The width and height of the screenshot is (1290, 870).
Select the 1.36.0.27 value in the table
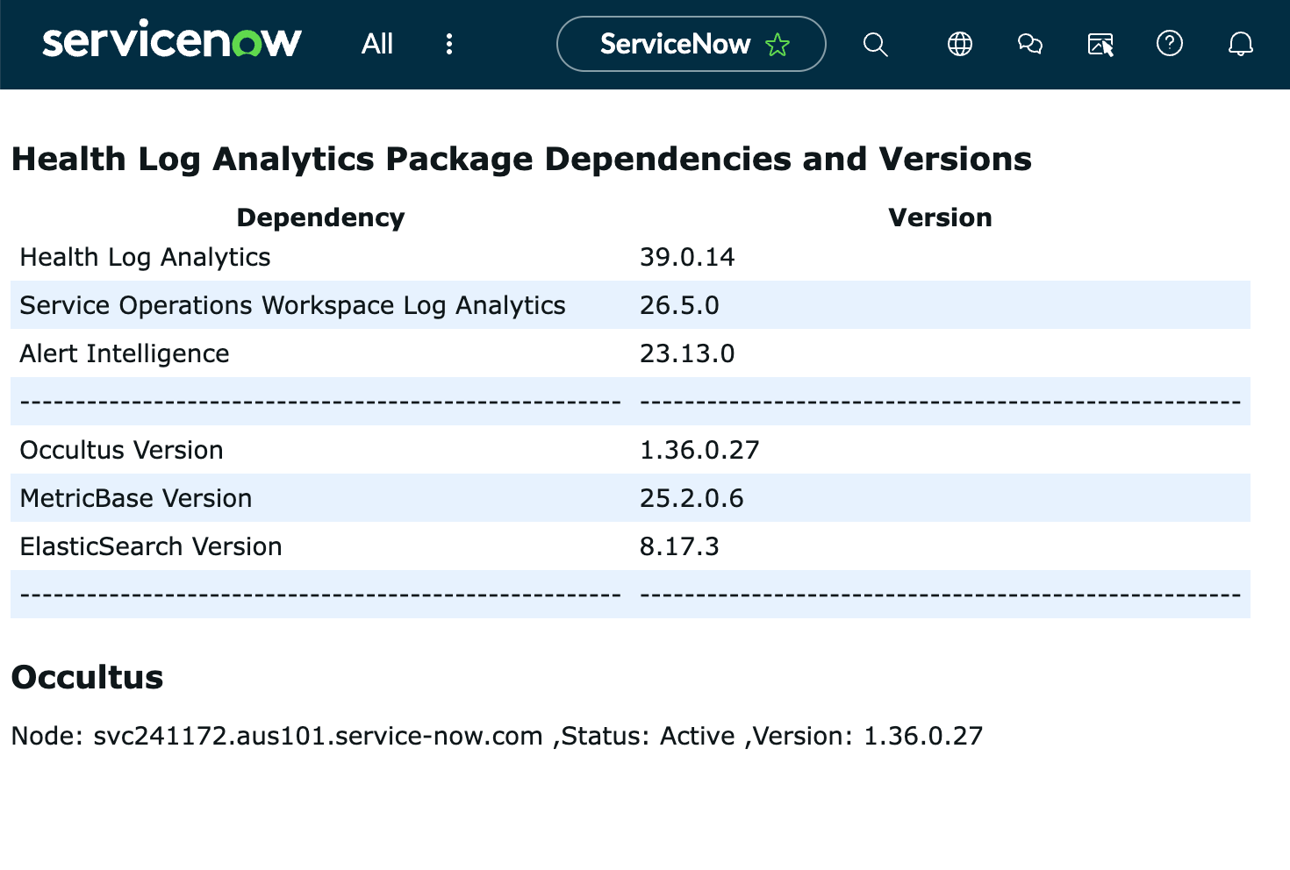(x=699, y=450)
